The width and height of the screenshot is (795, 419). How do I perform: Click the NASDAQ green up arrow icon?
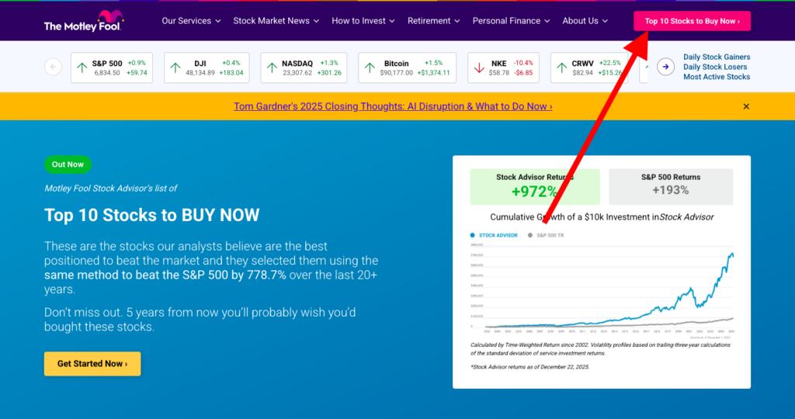[272, 68]
